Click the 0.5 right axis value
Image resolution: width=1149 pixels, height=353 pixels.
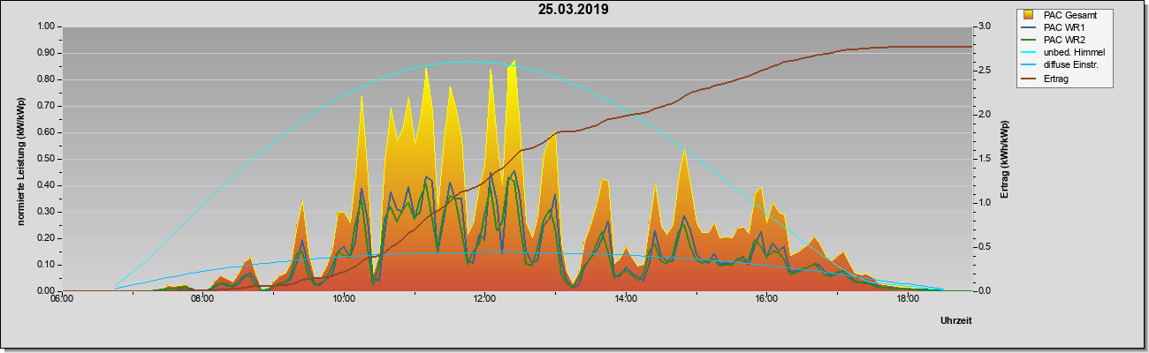tap(984, 247)
